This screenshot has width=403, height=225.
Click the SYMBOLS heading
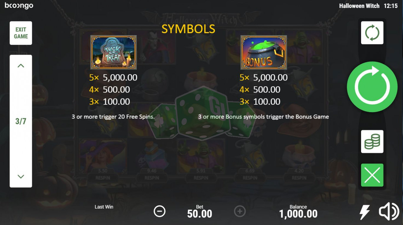[188, 29]
